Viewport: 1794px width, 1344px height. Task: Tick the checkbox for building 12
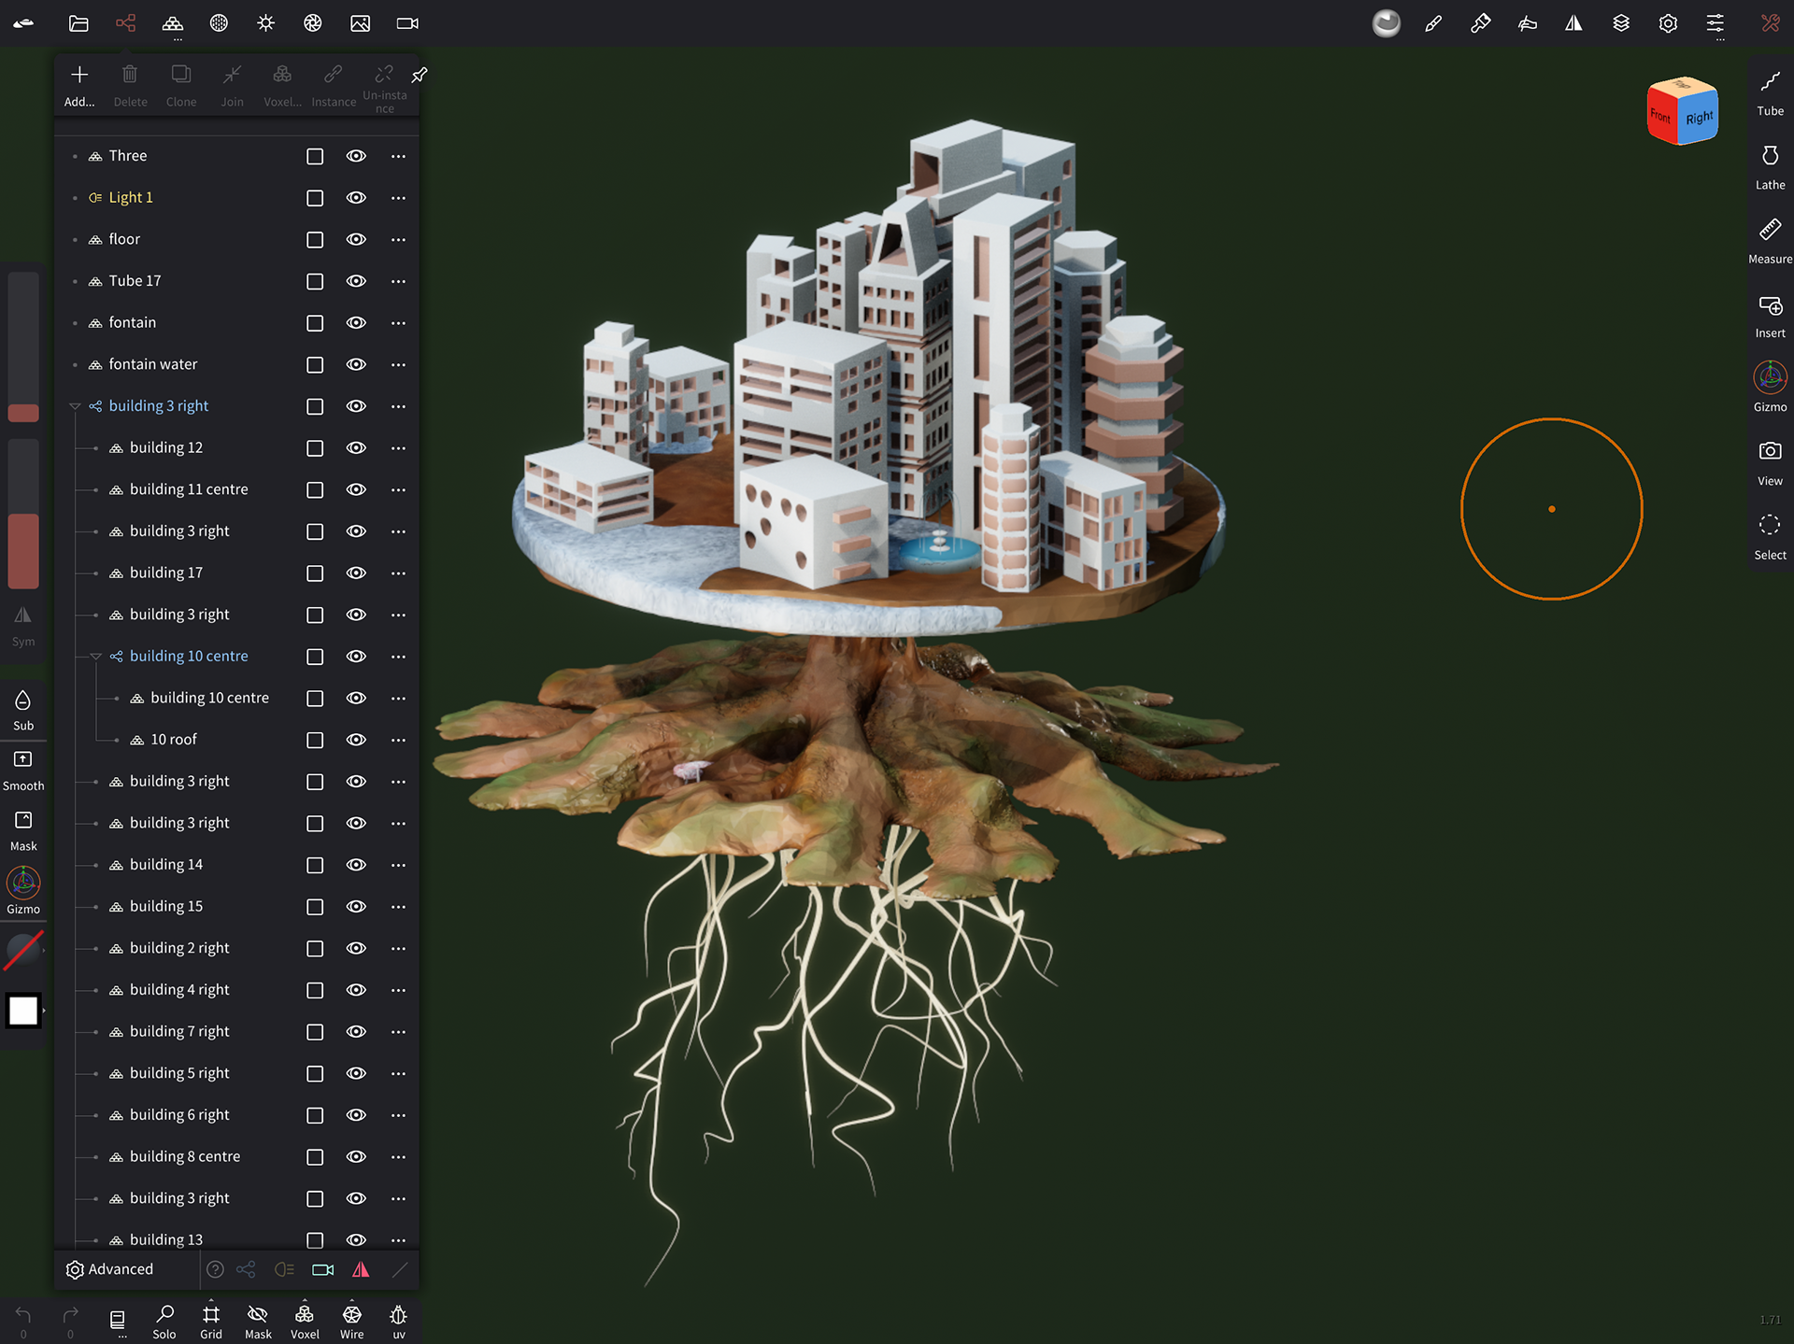(315, 448)
